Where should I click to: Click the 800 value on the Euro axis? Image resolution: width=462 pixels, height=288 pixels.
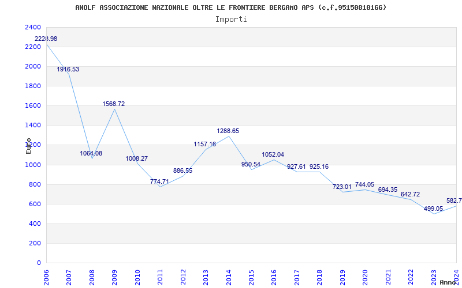pos(35,184)
